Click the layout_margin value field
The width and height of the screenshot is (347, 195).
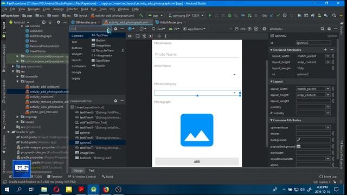(313, 68)
